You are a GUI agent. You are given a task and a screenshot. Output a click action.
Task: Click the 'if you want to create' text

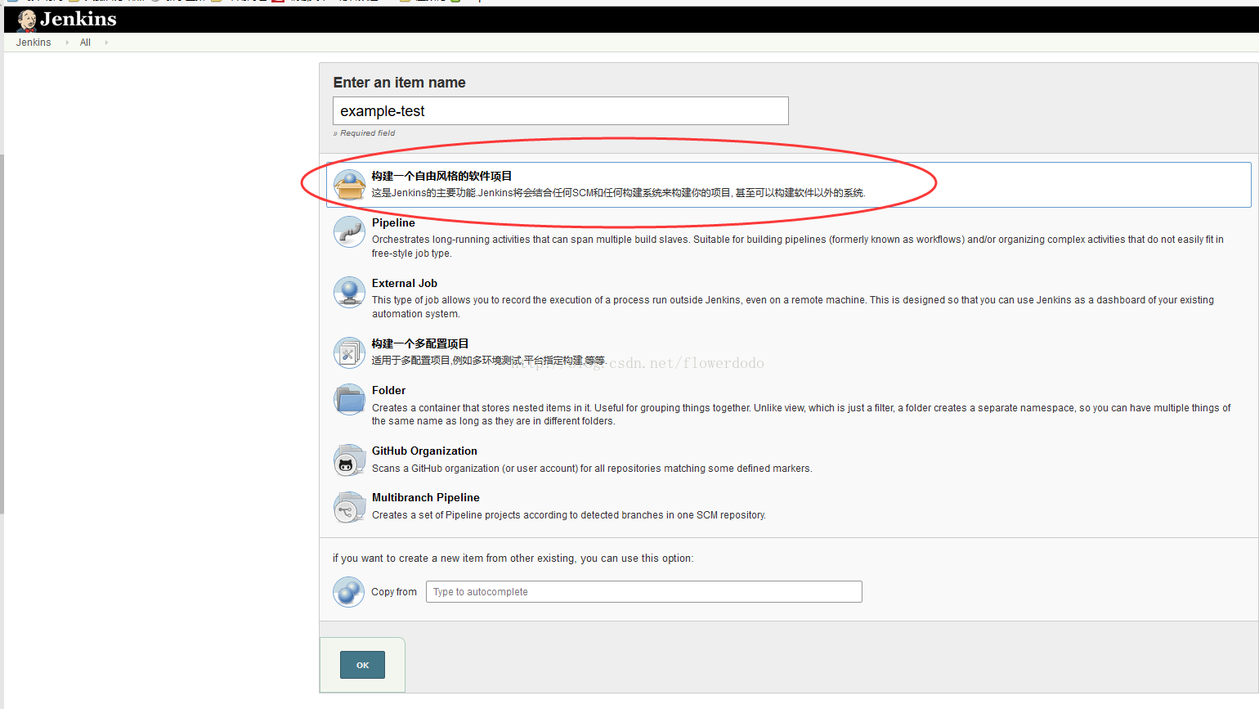(513, 559)
